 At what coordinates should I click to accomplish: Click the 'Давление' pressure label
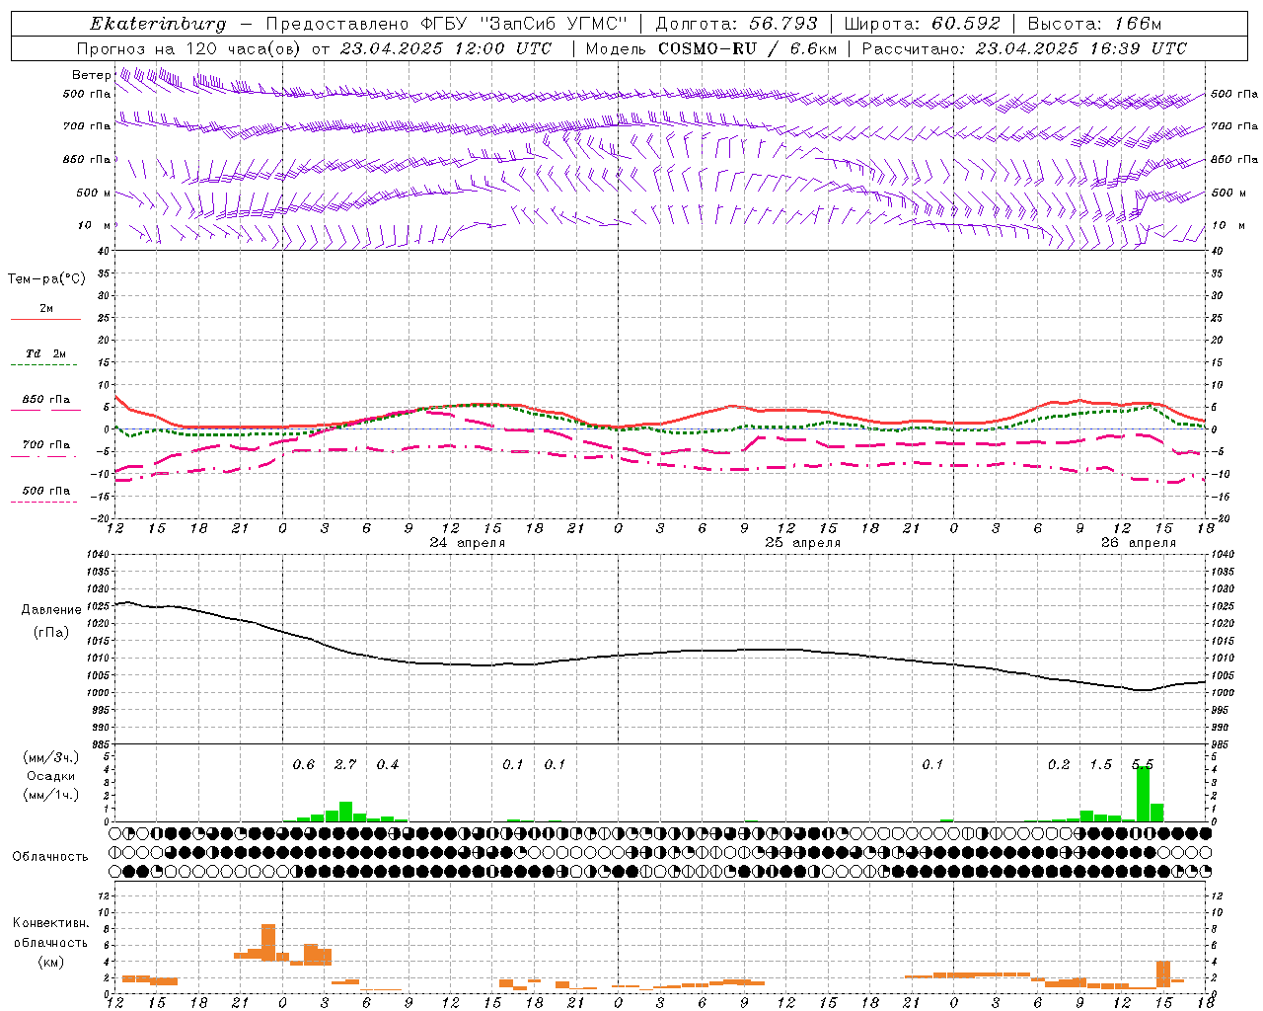click(x=51, y=610)
